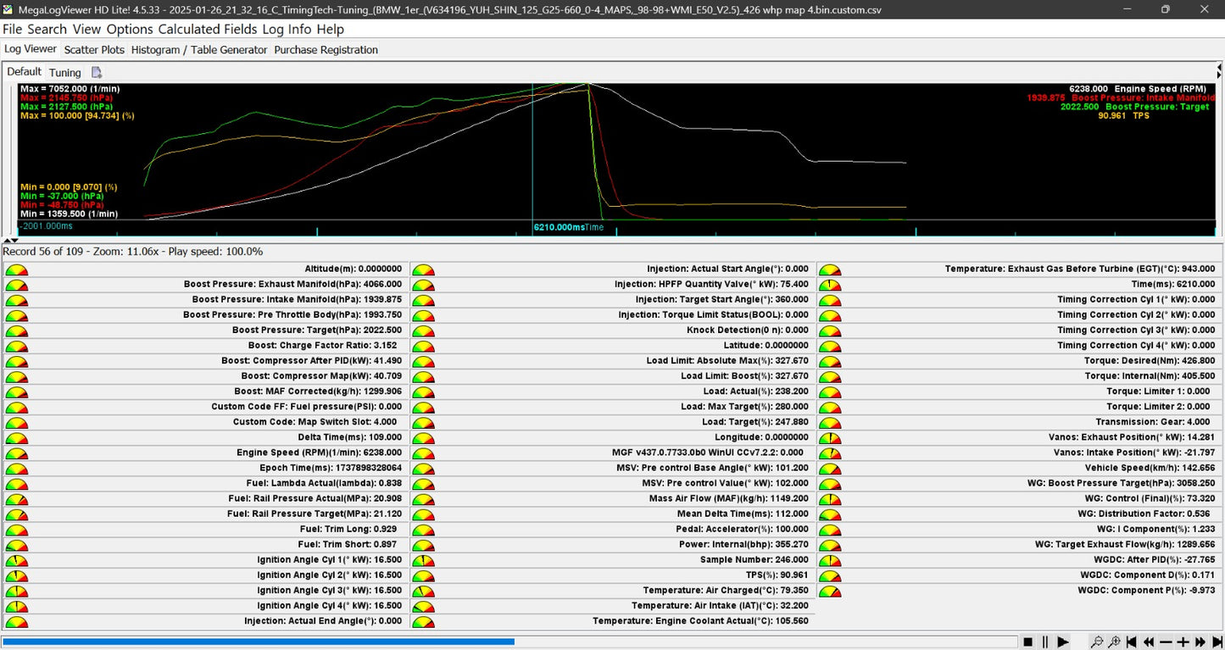Stop log playback with the stop button

coord(1027,642)
